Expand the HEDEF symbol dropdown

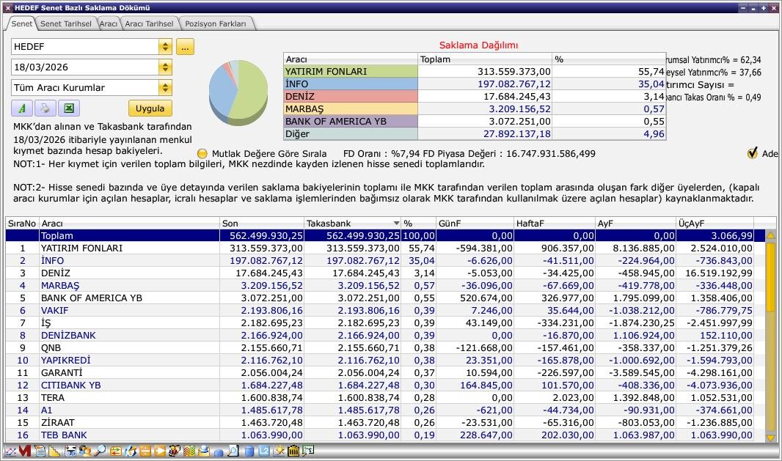point(165,47)
